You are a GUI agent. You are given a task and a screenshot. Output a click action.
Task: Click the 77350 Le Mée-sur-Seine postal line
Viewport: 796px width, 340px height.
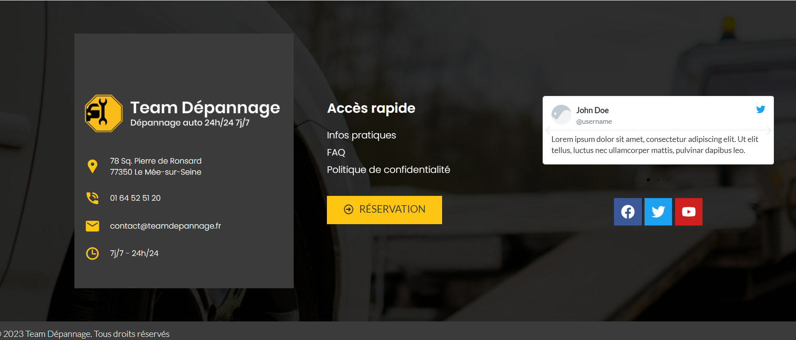(x=156, y=172)
